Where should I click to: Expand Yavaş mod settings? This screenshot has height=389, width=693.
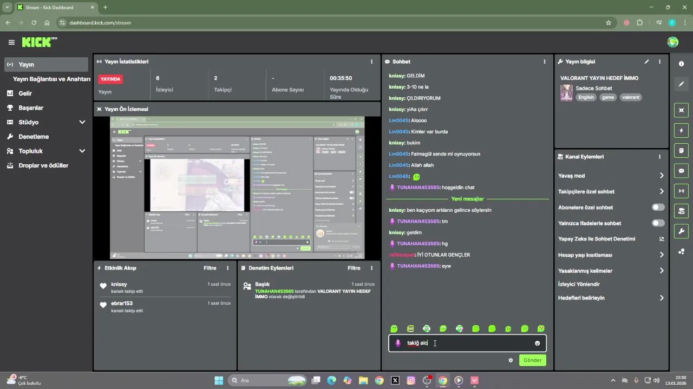(611, 176)
